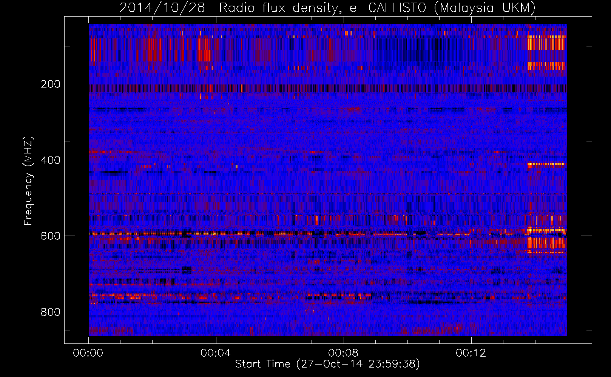Click the 600 frequency tick label
Viewport: 611px width, 377px height.
pyautogui.click(x=51, y=236)
